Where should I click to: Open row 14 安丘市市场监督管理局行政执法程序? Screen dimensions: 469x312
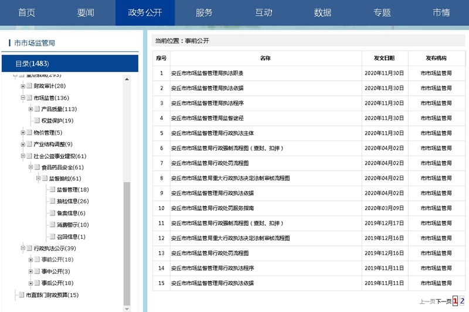click(x=212, y=268)
